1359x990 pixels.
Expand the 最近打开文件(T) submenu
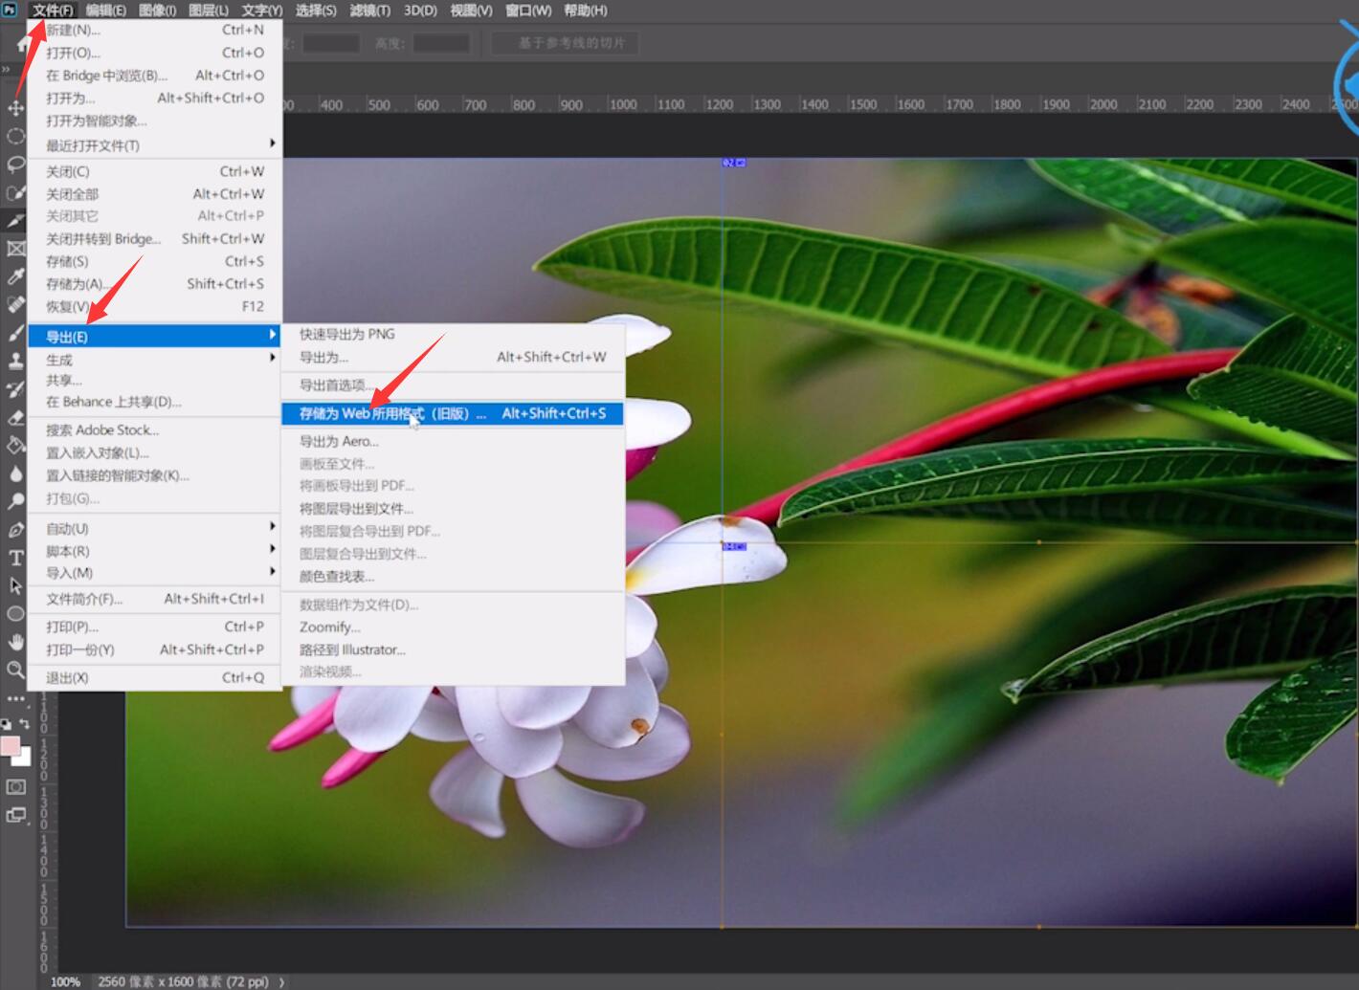[154, 145]
